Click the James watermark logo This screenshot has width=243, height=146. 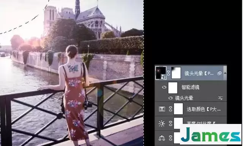pos(211,134)
